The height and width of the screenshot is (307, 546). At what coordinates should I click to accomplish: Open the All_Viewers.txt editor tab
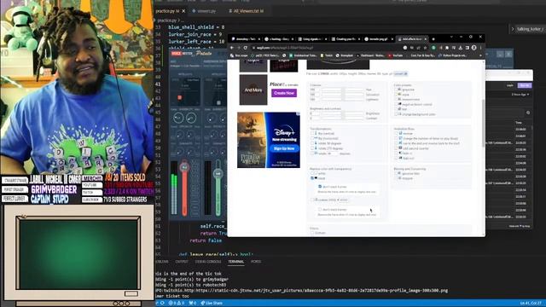click(247, 11)
